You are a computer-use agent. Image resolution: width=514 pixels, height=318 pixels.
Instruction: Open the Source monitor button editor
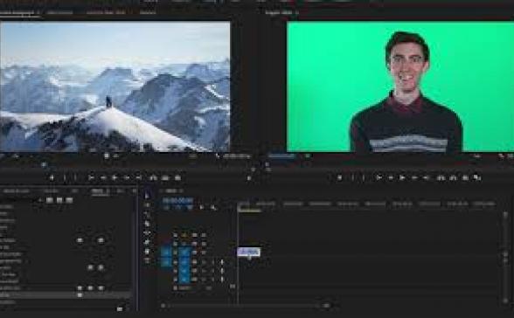(x=249, y=178)
